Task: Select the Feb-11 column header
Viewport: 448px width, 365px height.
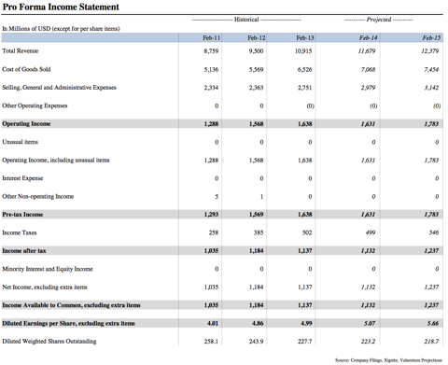Action: 211,38
